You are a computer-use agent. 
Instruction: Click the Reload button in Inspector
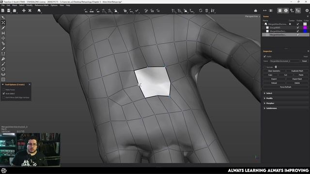click(x=274, y=83)
